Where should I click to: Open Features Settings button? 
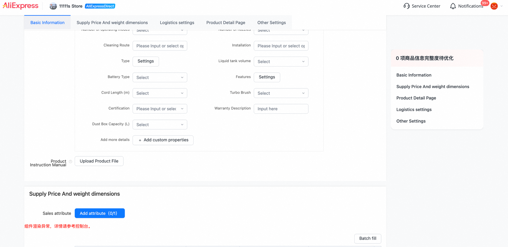coord(267,77)
